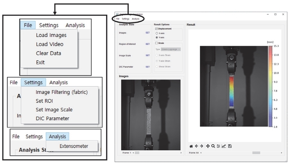Select the Zoom magnifier tool
The image size is (288, 164).
pyautogui.click(x=213, y=146)
